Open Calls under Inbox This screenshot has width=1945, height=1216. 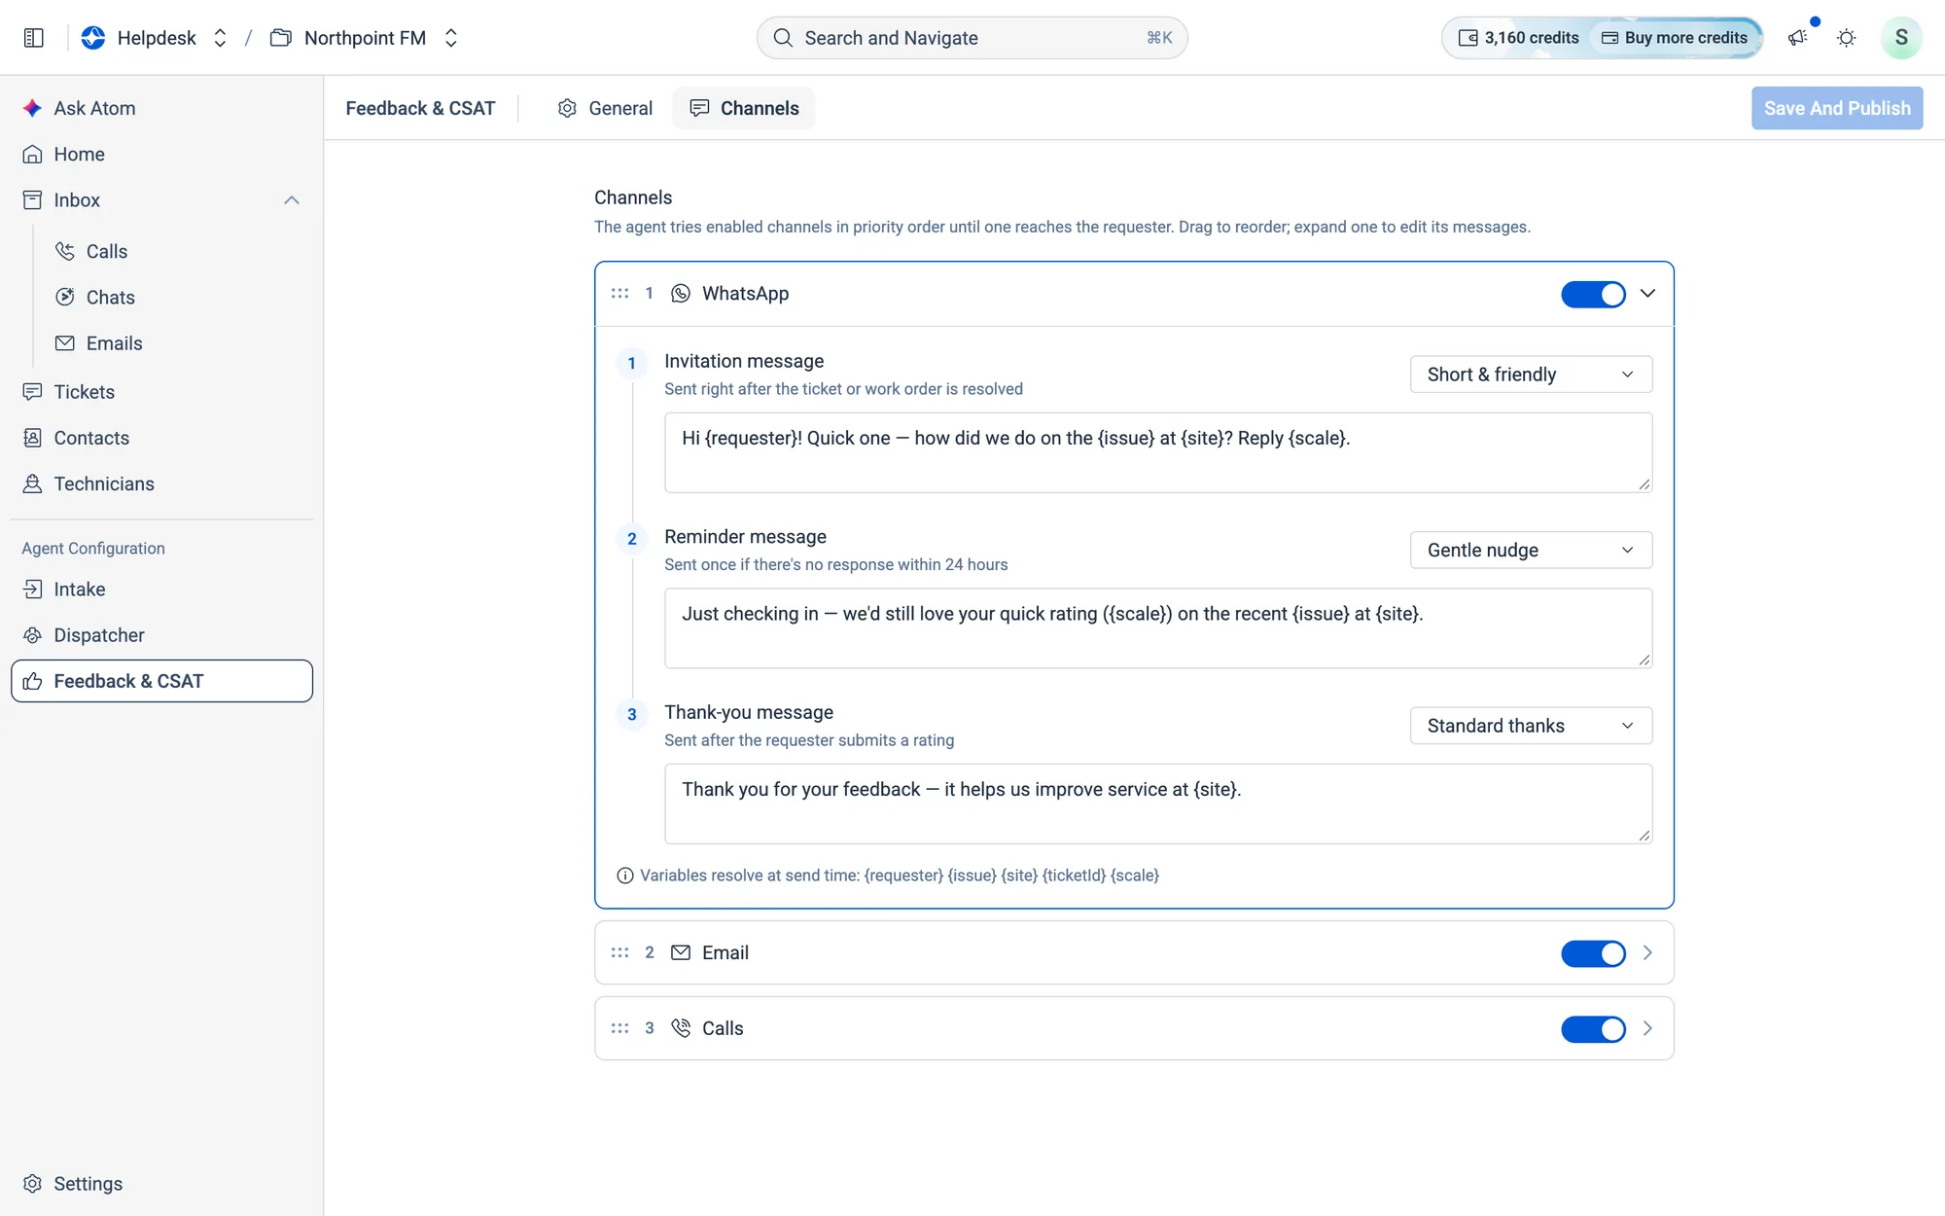pos(178,251)
